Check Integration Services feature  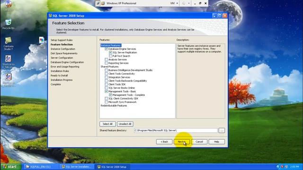pos(106,77)
